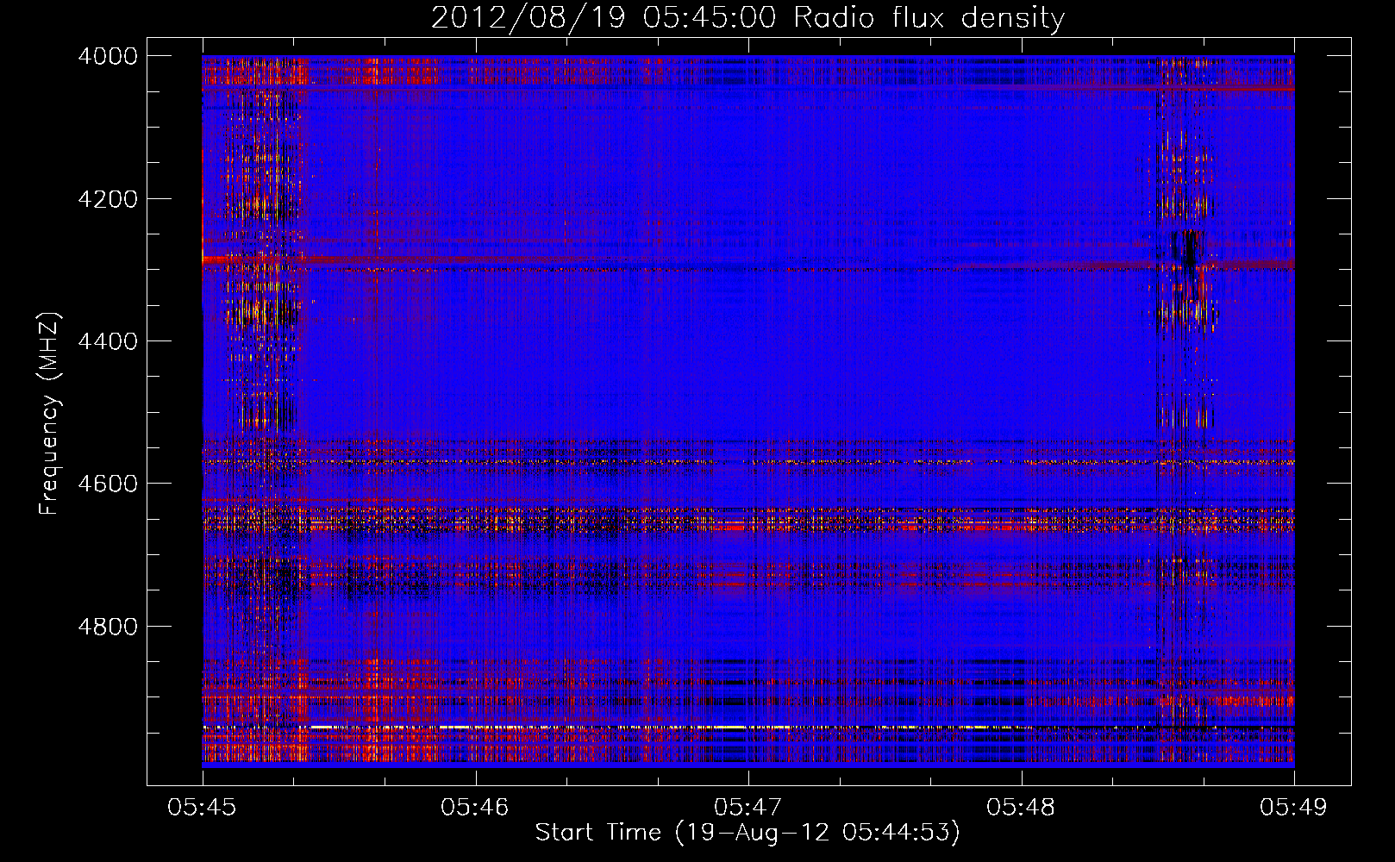Click the 4800 frequency tick label

[108, 627]
